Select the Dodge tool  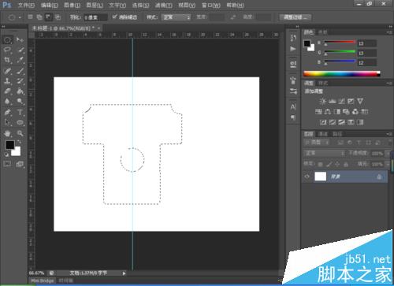point(20,102)
